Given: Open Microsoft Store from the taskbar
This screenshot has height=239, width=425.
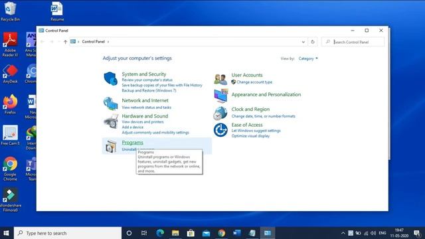Looking at the screenshot, I should [191, 233].
